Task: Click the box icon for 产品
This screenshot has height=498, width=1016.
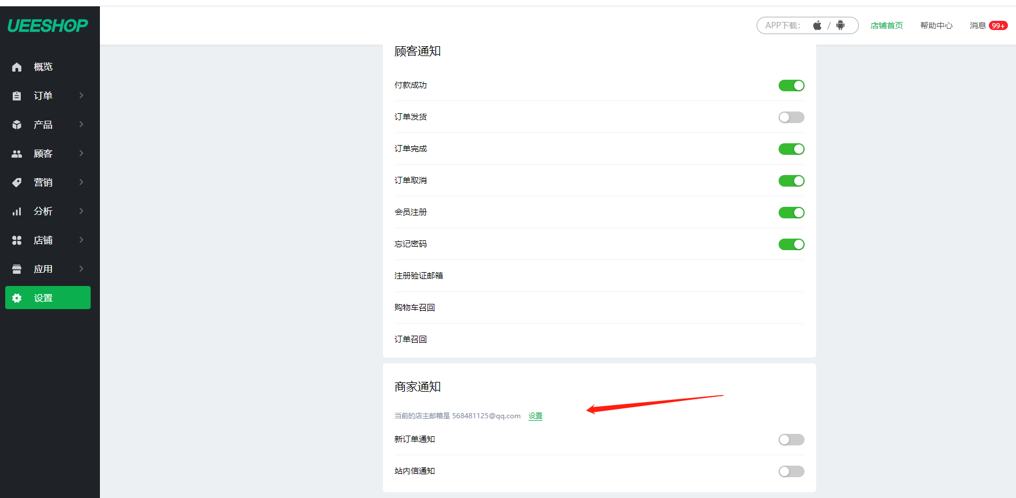Action: [17, 125]
